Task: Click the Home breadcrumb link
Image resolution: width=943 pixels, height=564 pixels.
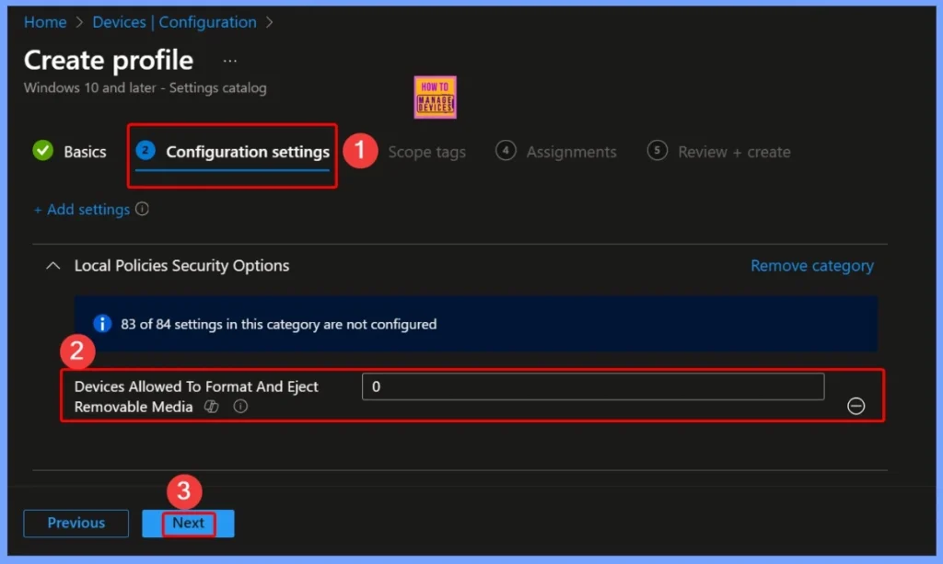Action: (45, 22)
